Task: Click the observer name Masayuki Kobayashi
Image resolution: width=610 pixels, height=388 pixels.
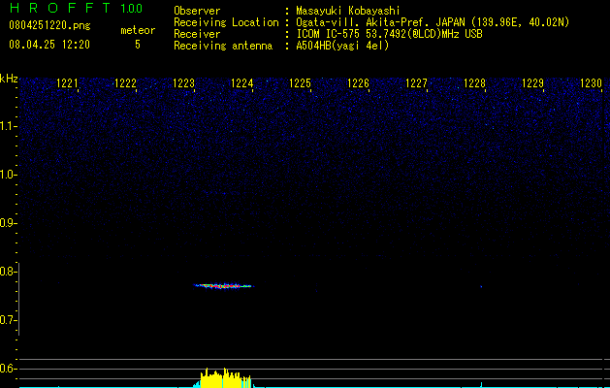Action: coord(348,11)
